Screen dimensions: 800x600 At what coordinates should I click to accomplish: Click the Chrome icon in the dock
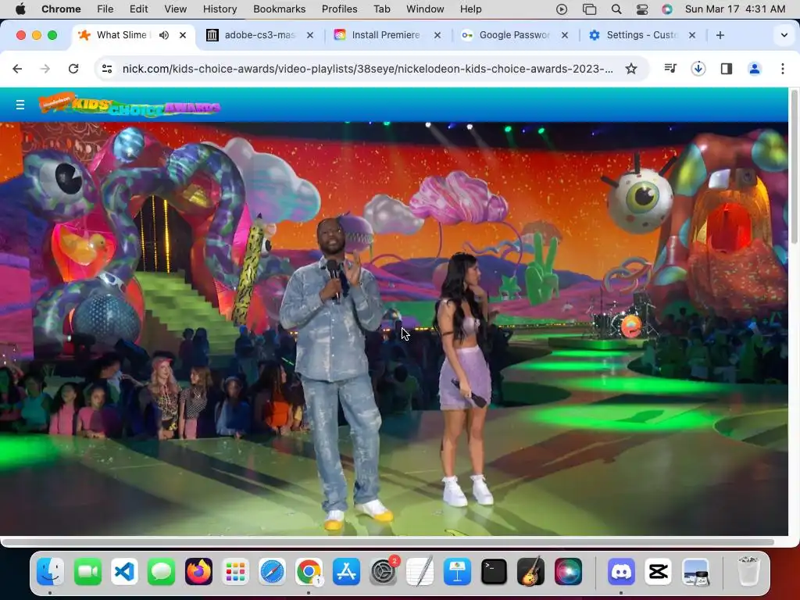tap(309, 571)
